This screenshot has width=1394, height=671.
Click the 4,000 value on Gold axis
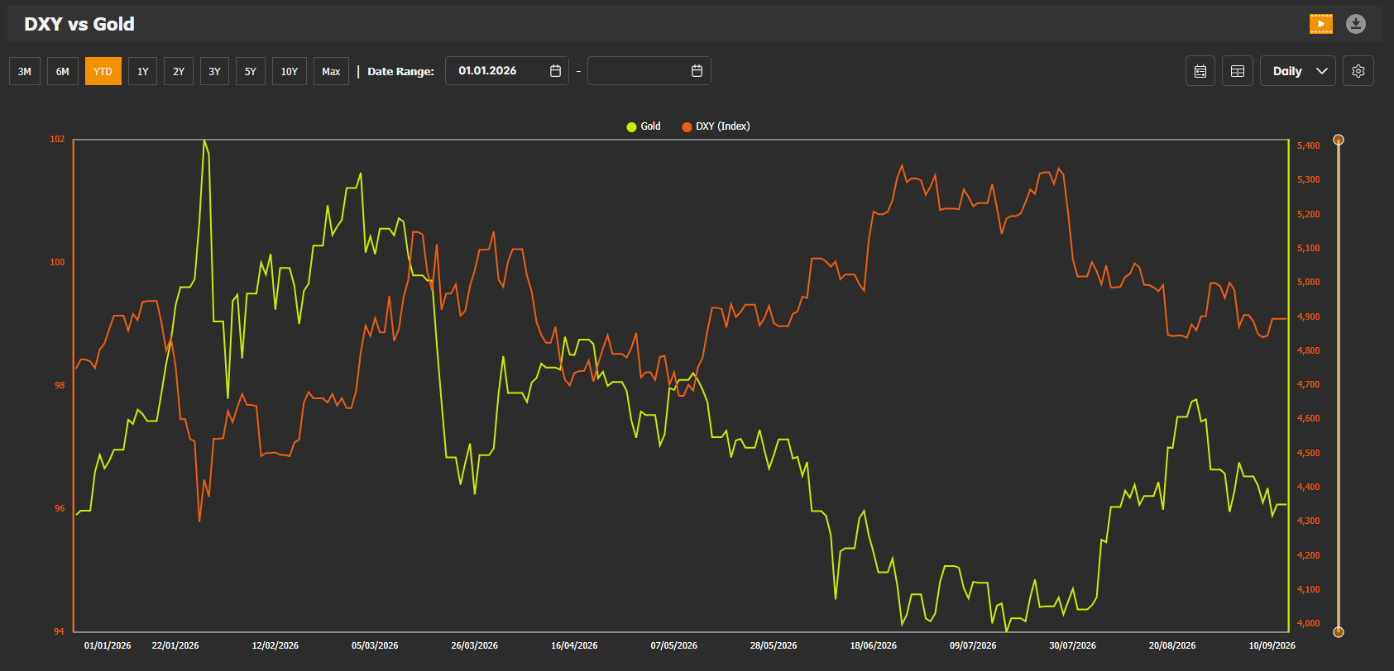1309,623
